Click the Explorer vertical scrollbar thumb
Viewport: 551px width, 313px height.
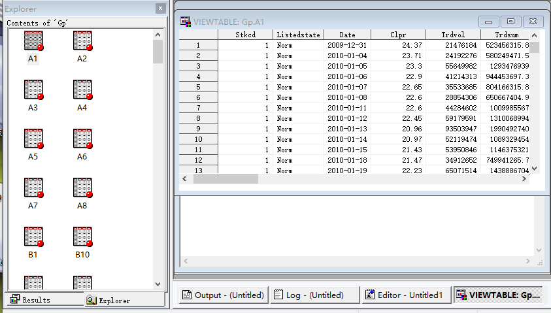[158, 51]
